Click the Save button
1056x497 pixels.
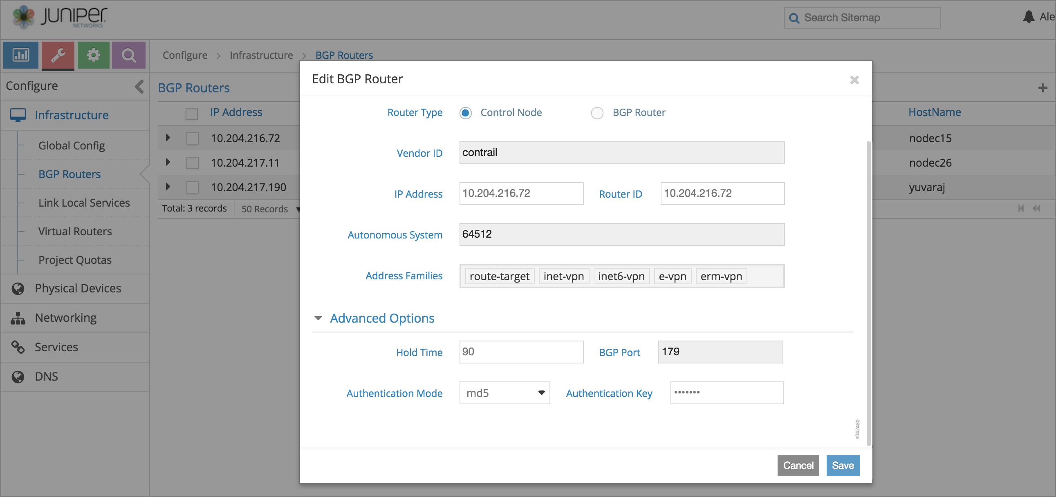(x=843, y=465)
